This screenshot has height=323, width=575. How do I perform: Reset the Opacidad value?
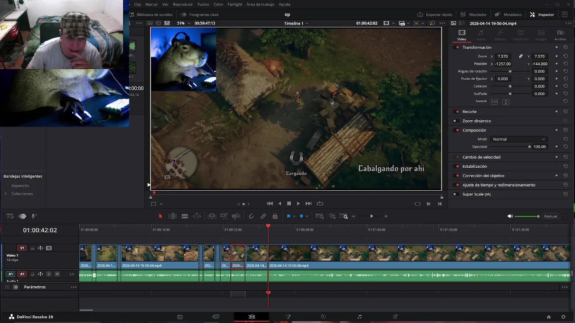566,147
